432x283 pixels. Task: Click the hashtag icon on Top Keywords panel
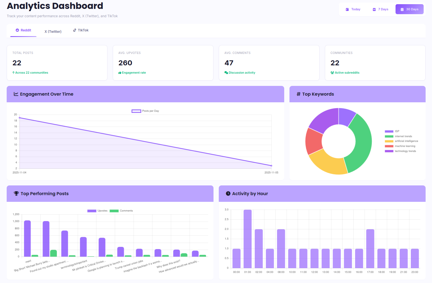tap(298, 94)
